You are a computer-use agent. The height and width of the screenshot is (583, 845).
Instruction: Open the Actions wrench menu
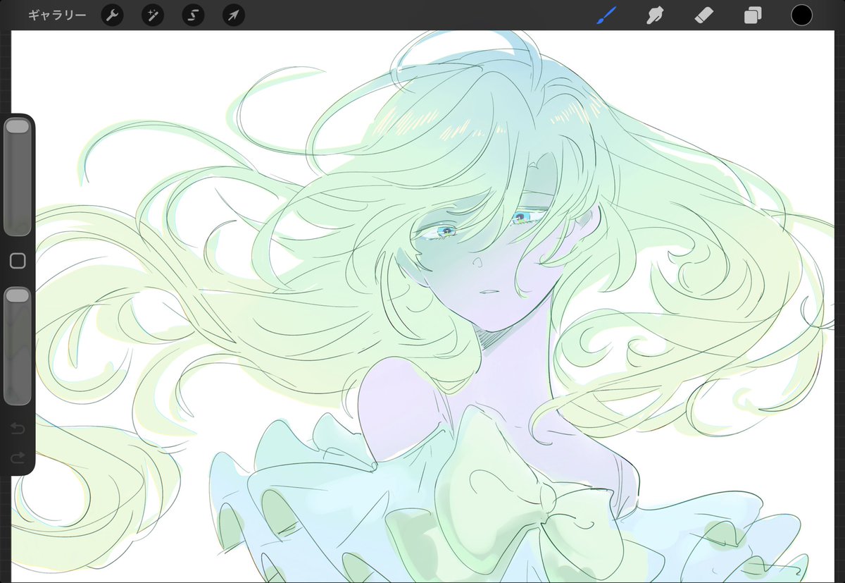112,15
